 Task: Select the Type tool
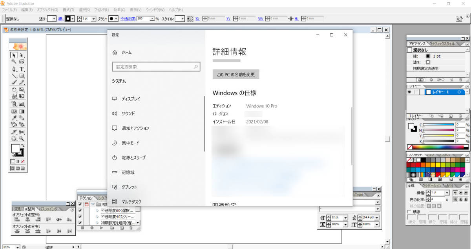22,69
